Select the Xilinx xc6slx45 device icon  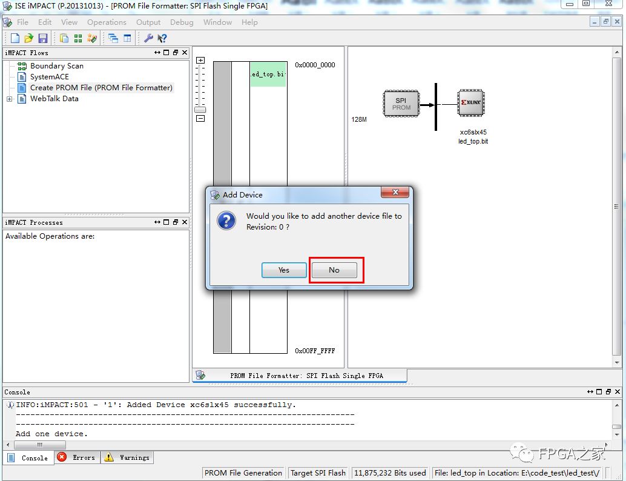[471, 103]
